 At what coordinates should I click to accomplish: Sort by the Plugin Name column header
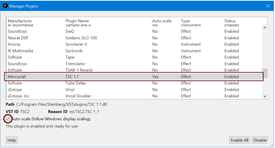point(107,21)
